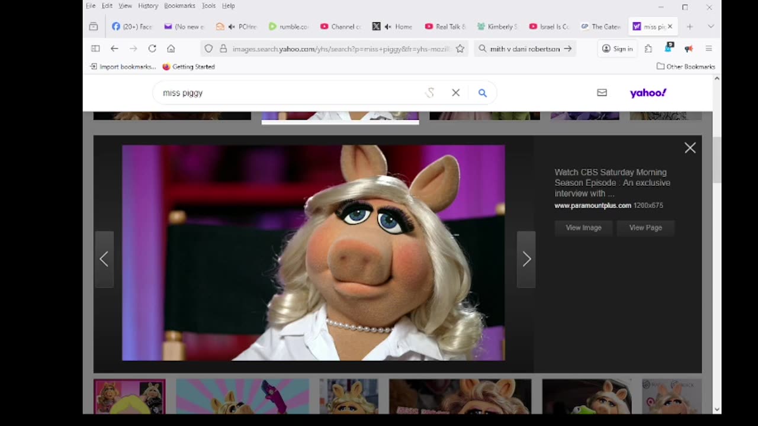Click the large Miss Piggy preview image
The image size is (758, 426).
point(313,253)
